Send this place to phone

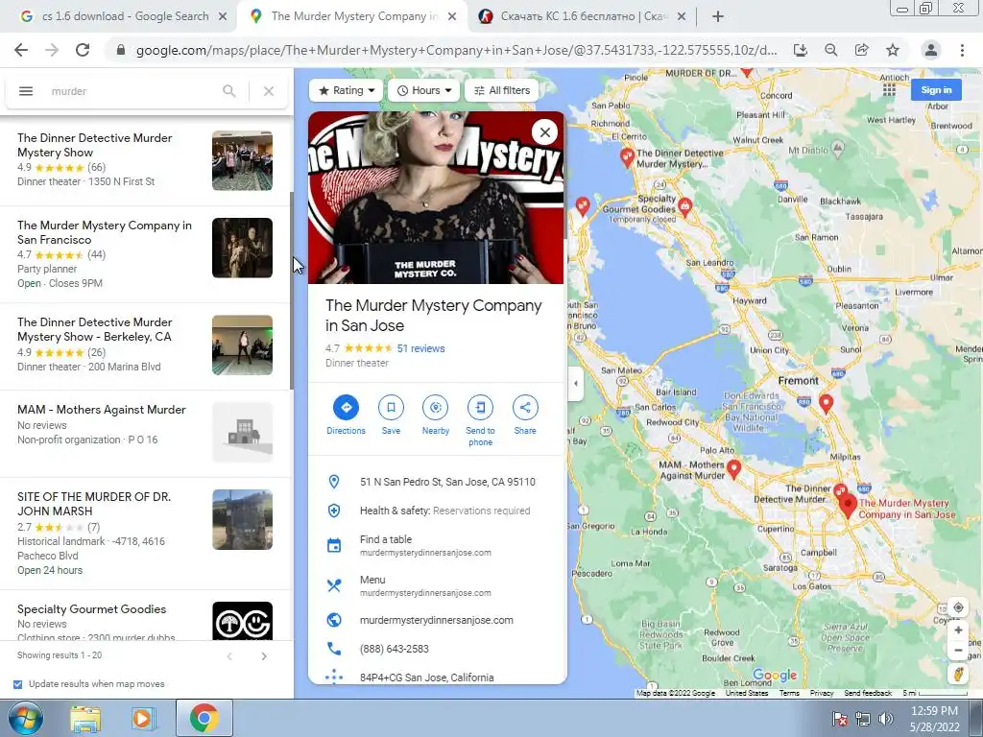tap(480, 420)
